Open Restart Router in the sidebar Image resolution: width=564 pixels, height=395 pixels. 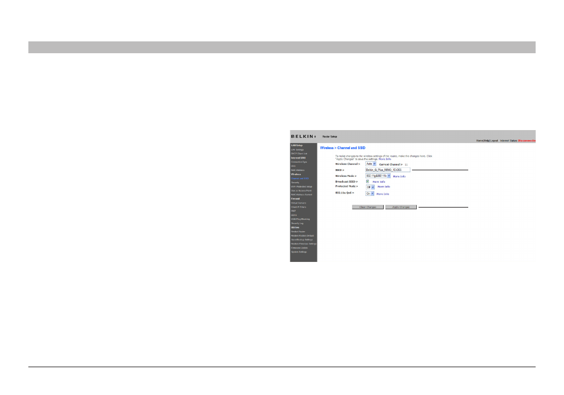click(x=298, y=232)
